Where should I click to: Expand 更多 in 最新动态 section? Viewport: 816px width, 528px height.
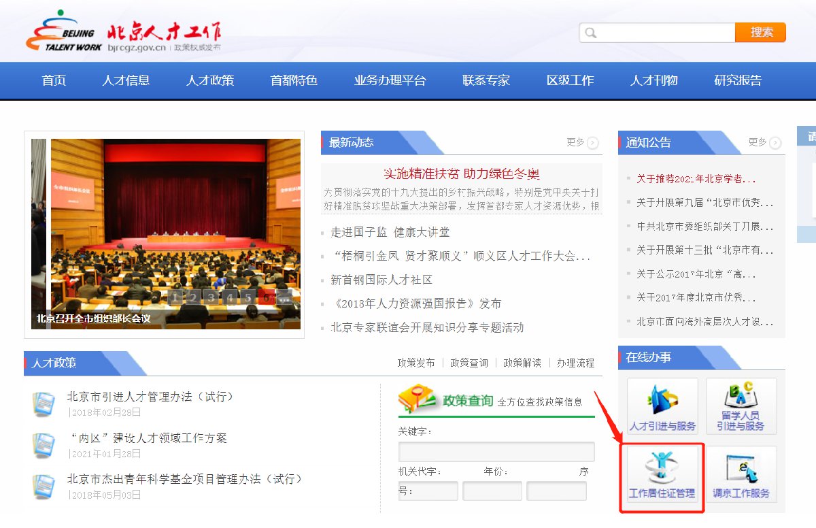pyautogui.click(x=582, y=142)
